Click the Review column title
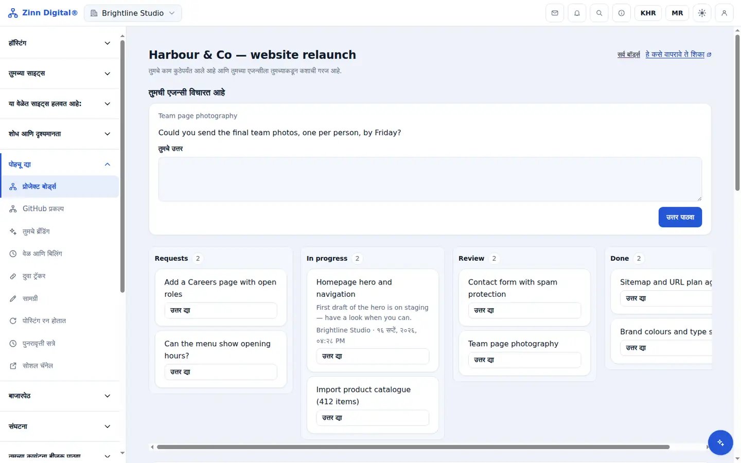Viewport: 741px width, 463px height. click(471, 259)
